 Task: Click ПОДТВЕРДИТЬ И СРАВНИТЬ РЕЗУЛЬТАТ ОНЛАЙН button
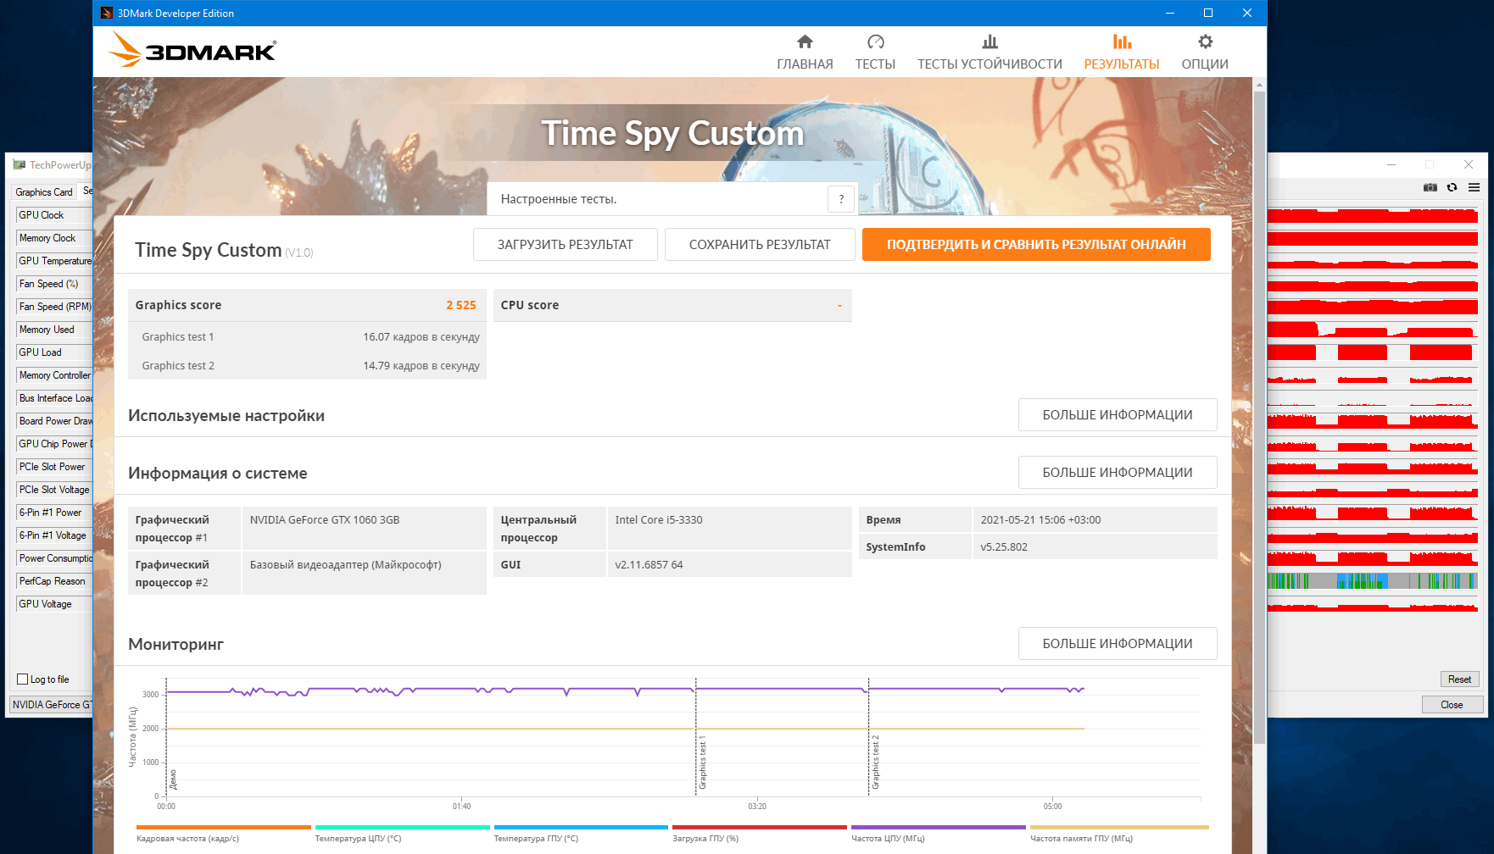point(1036,245)
